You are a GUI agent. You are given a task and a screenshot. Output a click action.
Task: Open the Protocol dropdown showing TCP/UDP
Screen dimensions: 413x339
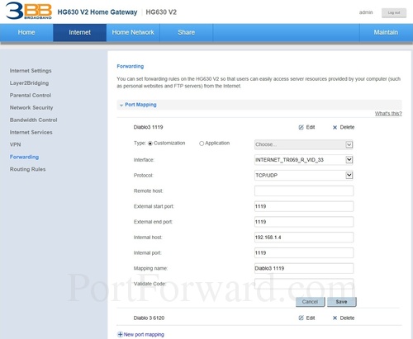[304, 175]
